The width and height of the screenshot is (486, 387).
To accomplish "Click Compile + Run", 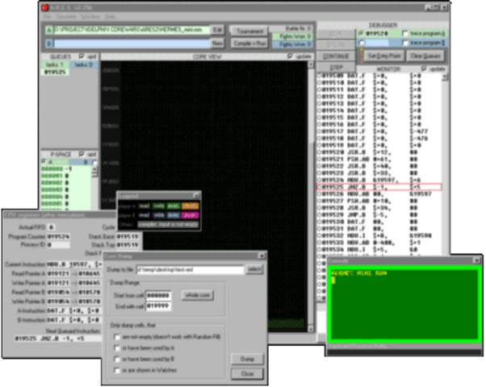I will coord(249,44).
